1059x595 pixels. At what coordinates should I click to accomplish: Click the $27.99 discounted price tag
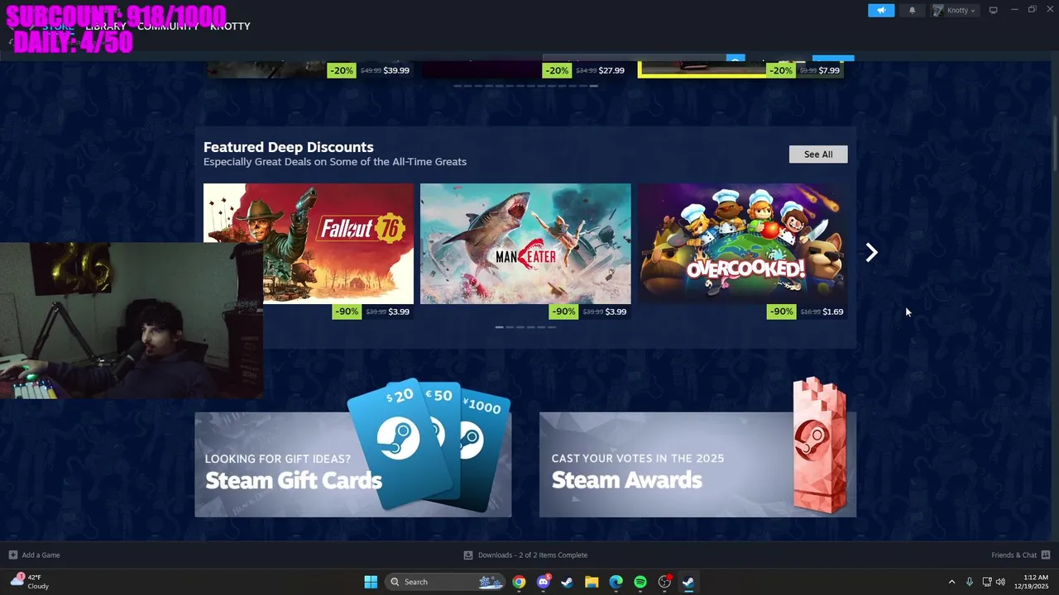[x=612, y=70]
